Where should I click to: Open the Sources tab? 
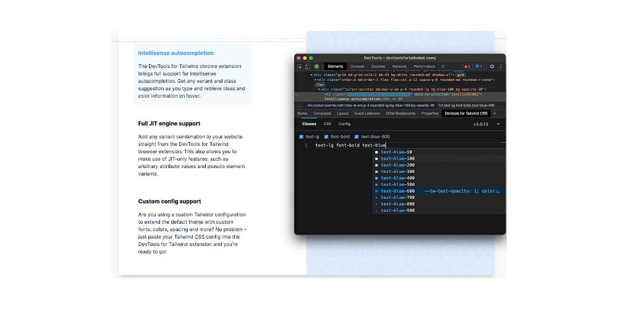[x=378, y=67]
